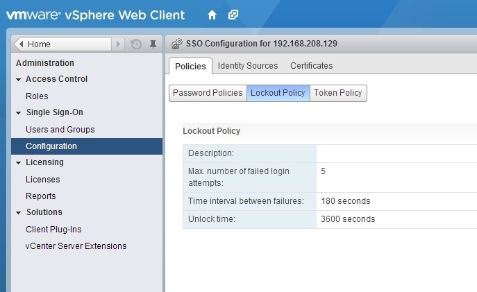Open licensing Reports
477x292 pixels.
coord(41,196)
